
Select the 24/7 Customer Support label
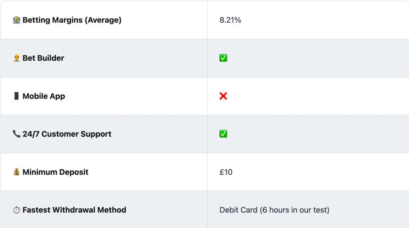tap(67, 134)
